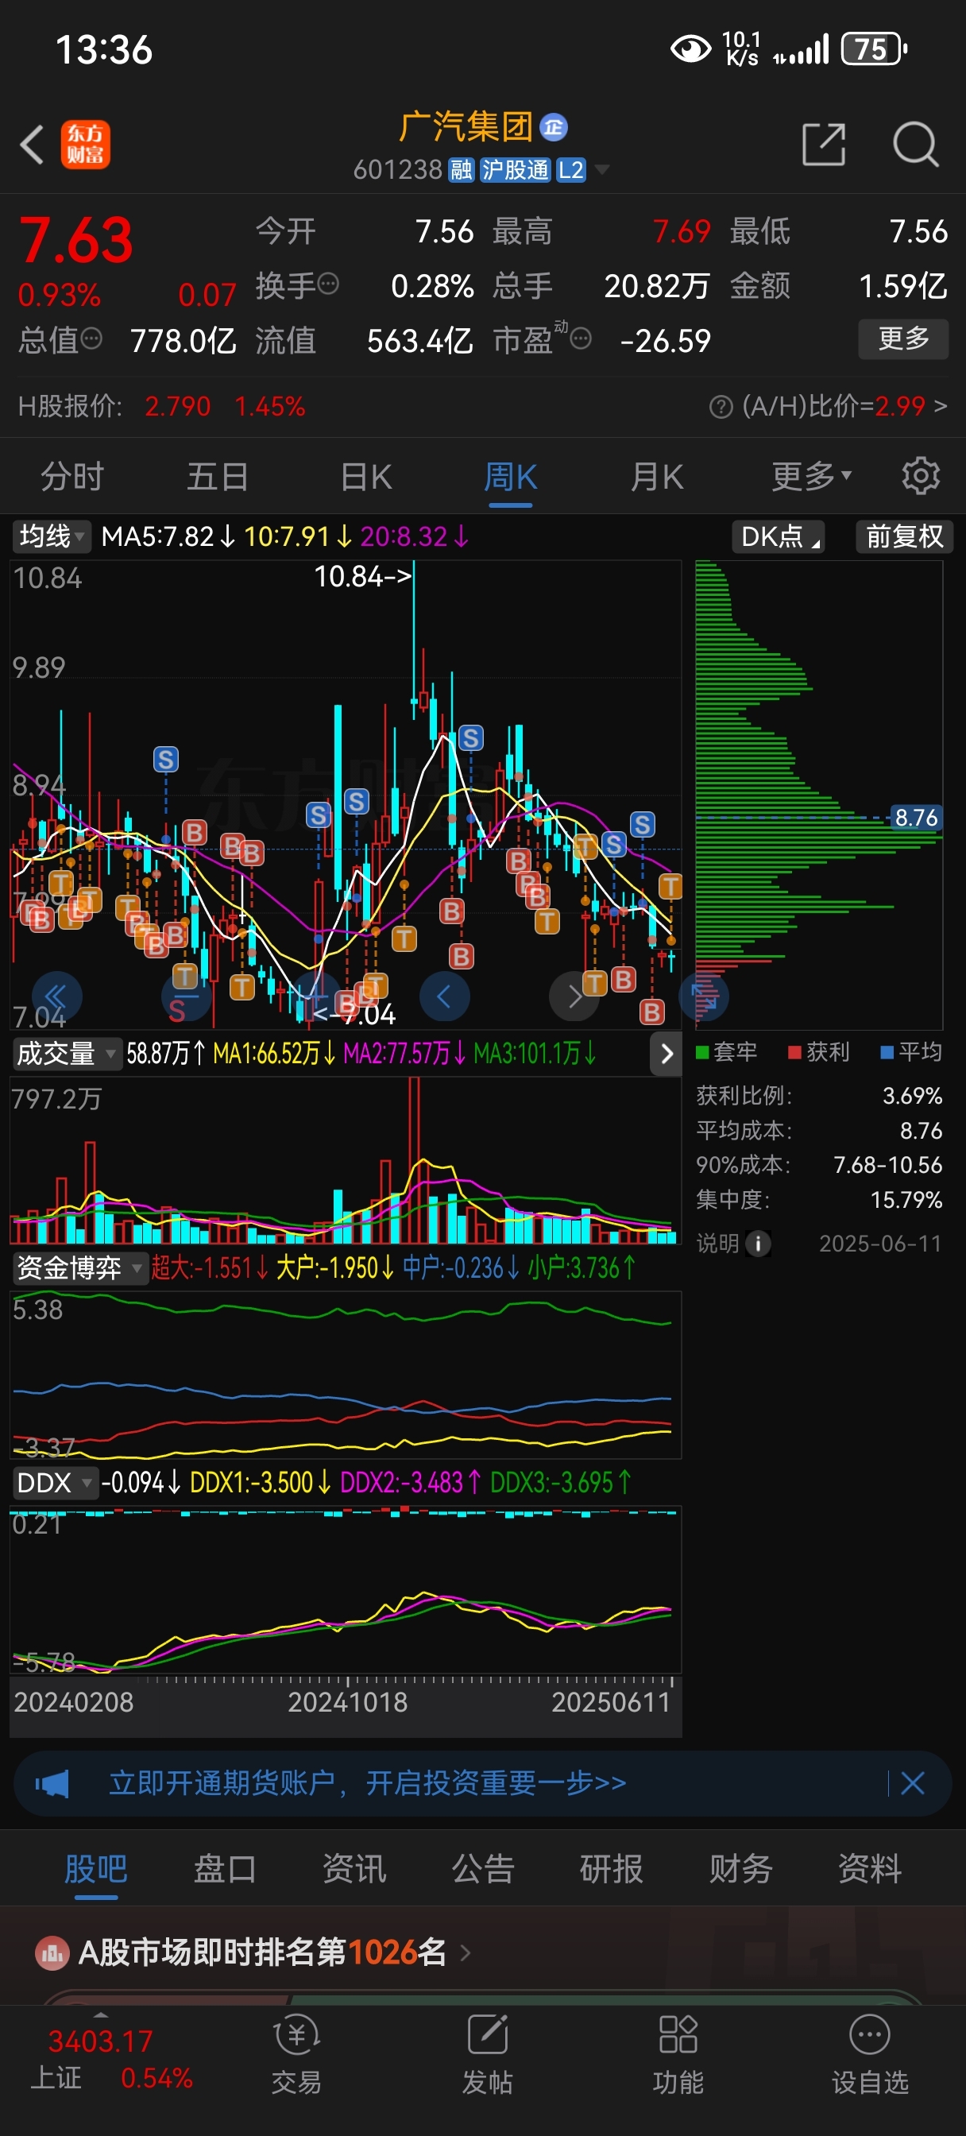Switch to 分时 chart tab
The width and height of the screenshot is (966, 2136).
click(72, 477)
